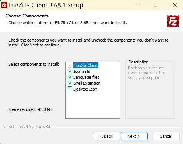
Task: Click the Description group box title
Action: [138, 62]
